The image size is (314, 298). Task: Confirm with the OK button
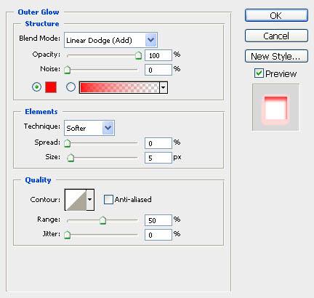coord(276,15)
